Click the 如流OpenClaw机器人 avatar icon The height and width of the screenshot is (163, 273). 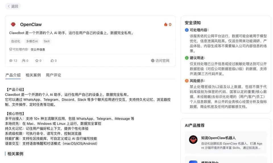(193, 140)
